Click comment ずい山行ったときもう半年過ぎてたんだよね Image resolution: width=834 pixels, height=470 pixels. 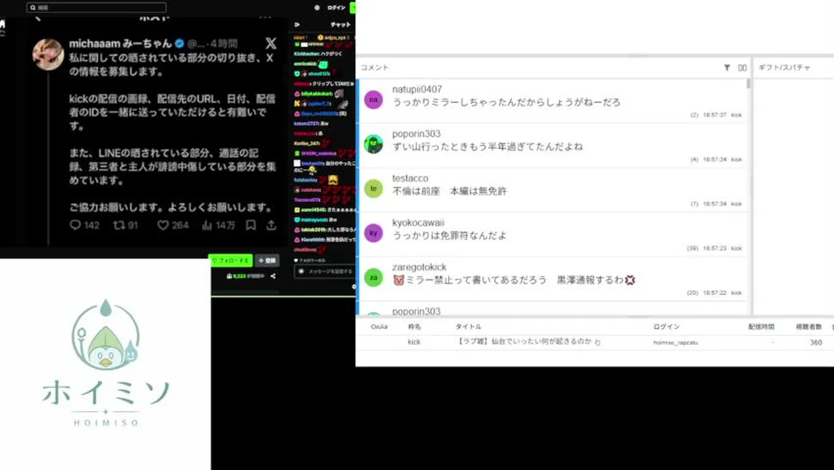pyautogui.click(x=487, y=147)
